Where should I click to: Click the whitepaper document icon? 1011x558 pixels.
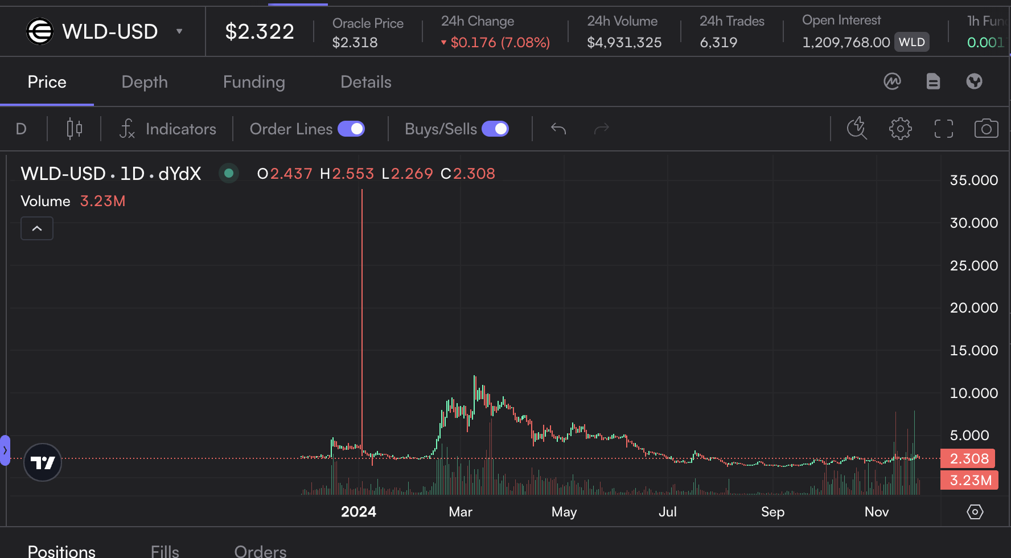[x=933, y=82]
